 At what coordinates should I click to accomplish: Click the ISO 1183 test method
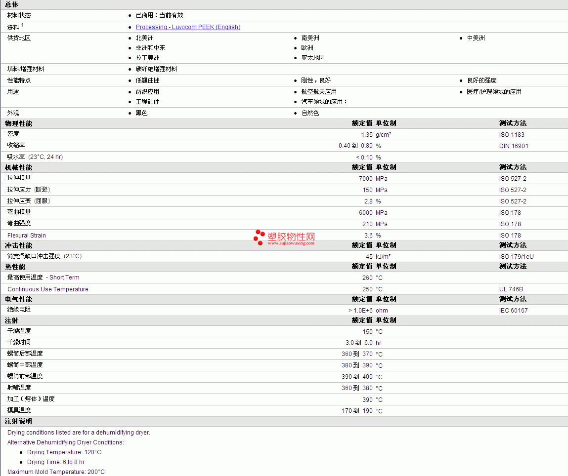[512, 134]
